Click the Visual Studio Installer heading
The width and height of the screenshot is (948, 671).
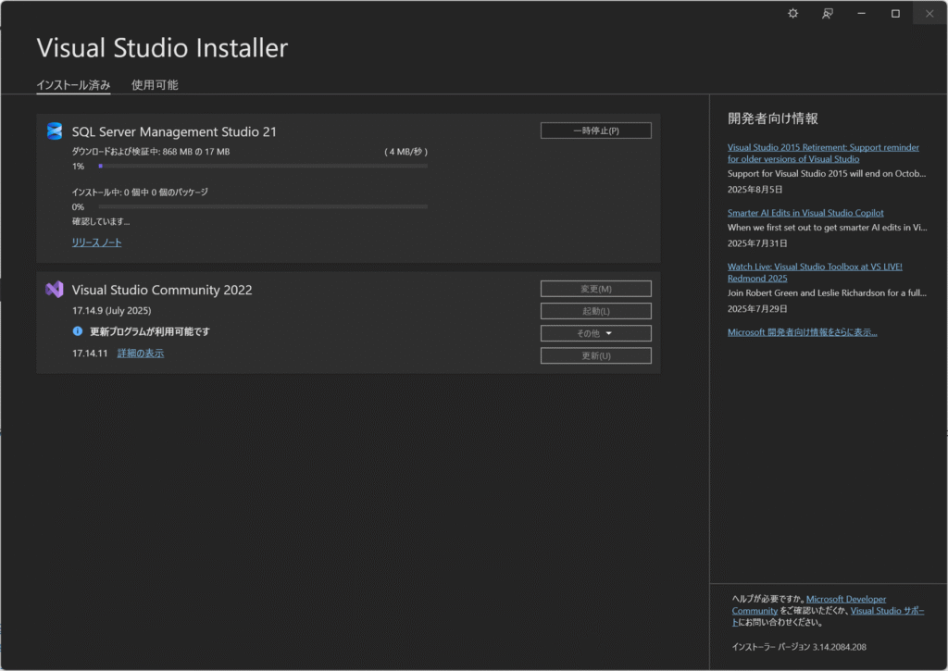coord(162,48)
